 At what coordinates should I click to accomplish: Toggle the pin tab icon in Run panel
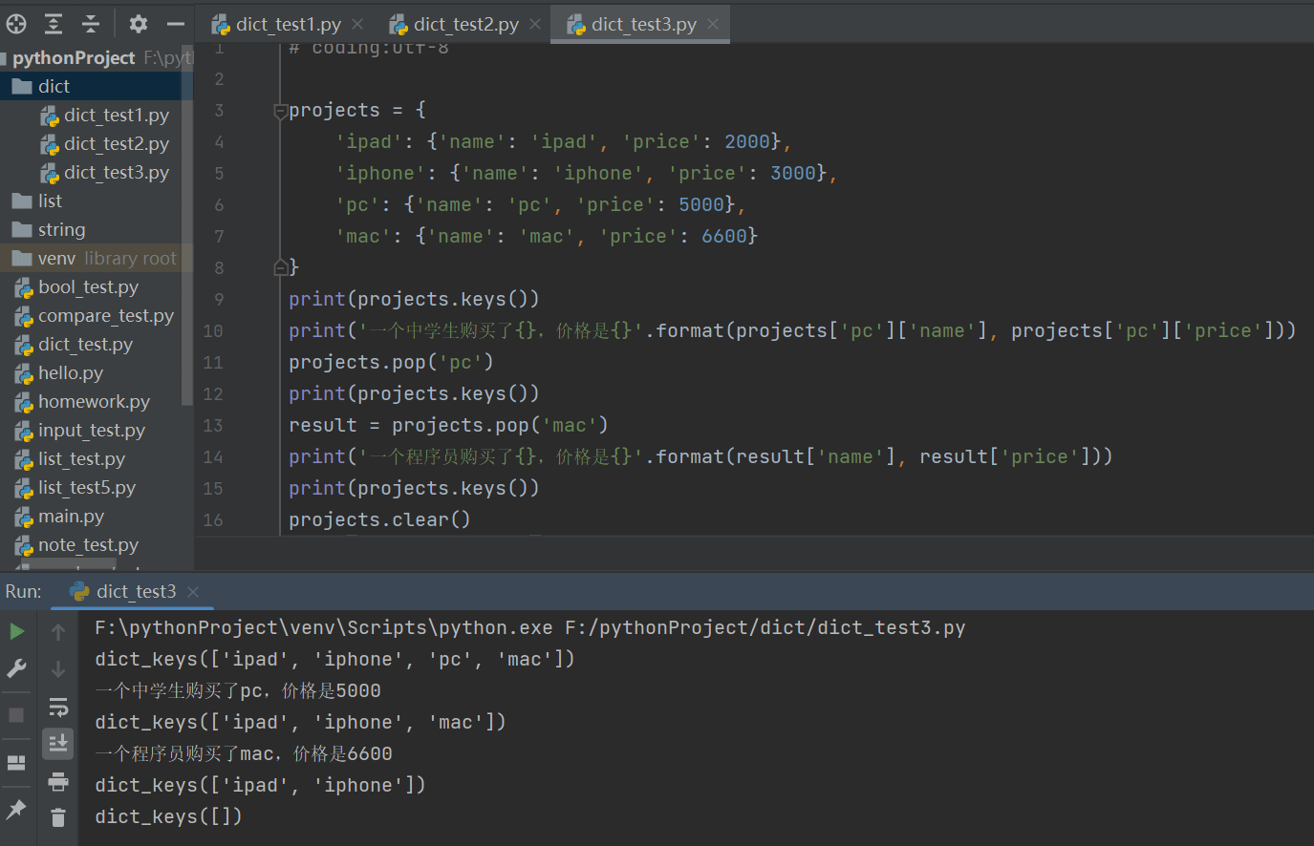pos(16,809)
